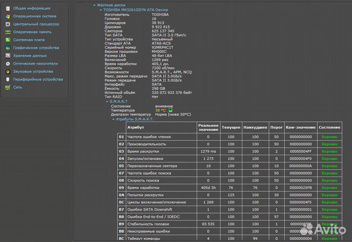Click the Raw-значение column header

[301, 127]
